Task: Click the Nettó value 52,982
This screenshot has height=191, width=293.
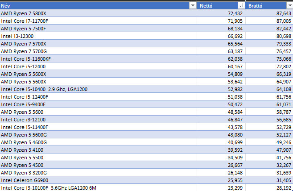Action: click(x=235, y=89)
